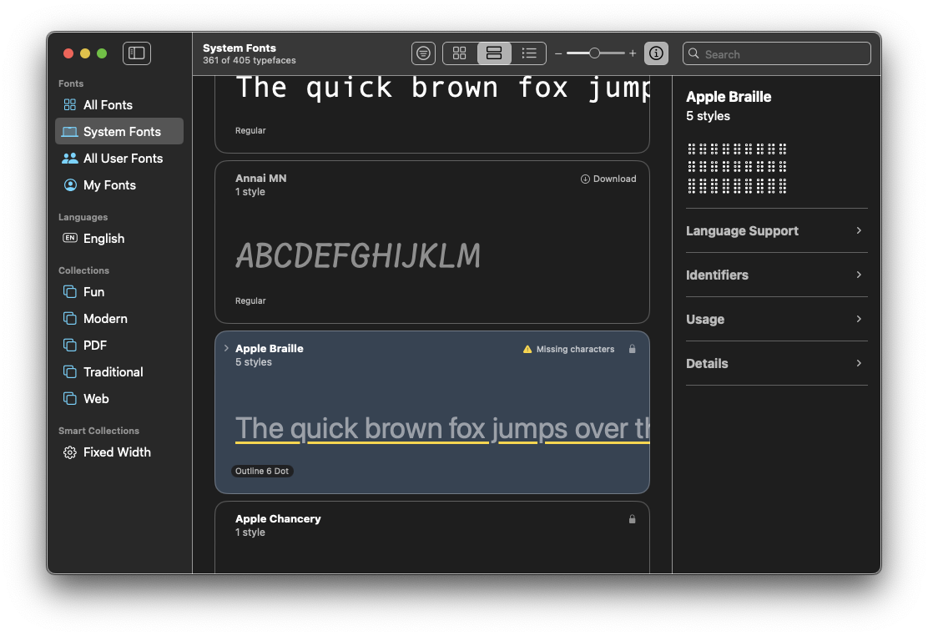Expand Details section
Image resolution: width=928 pixels, height=636 pixels.
(x=776, y=364)
